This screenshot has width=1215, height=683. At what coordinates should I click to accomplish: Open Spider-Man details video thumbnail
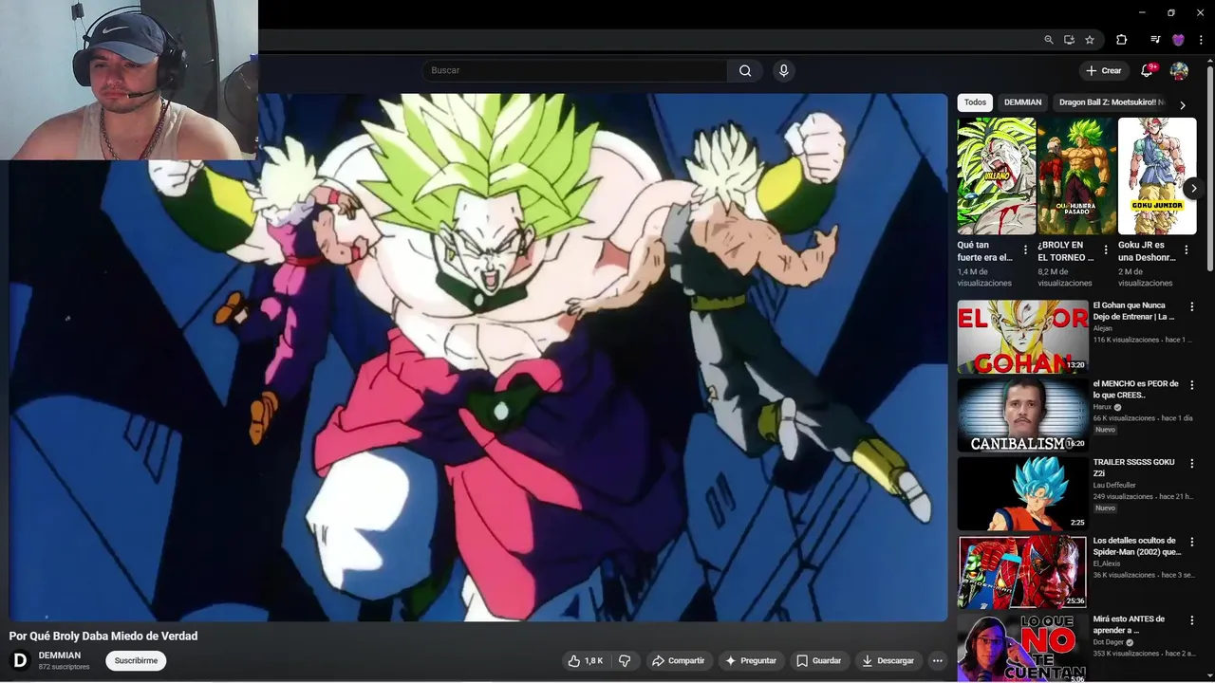click(1022, 572)
